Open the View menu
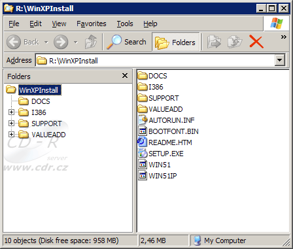The image size is (293, 249). click(x=59, y=24)
